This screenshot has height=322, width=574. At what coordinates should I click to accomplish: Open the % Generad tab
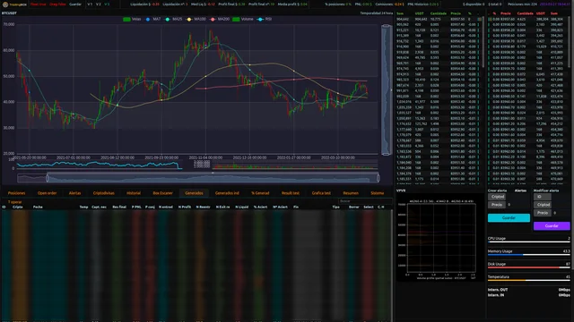coord(260,193)
